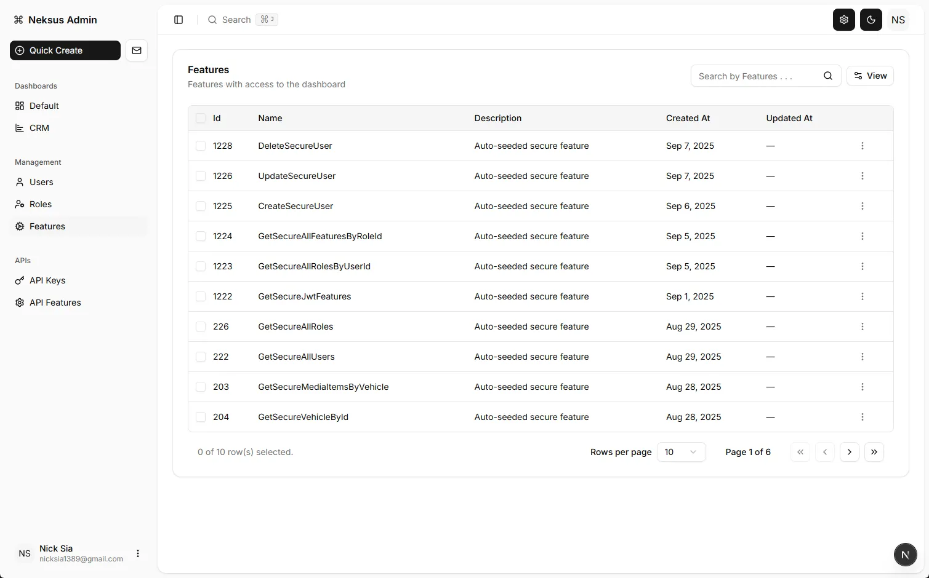Viewport: 929px width, 578px height.
Task: Open the NS avatar in top bar
Action: [x=898, y=20]
